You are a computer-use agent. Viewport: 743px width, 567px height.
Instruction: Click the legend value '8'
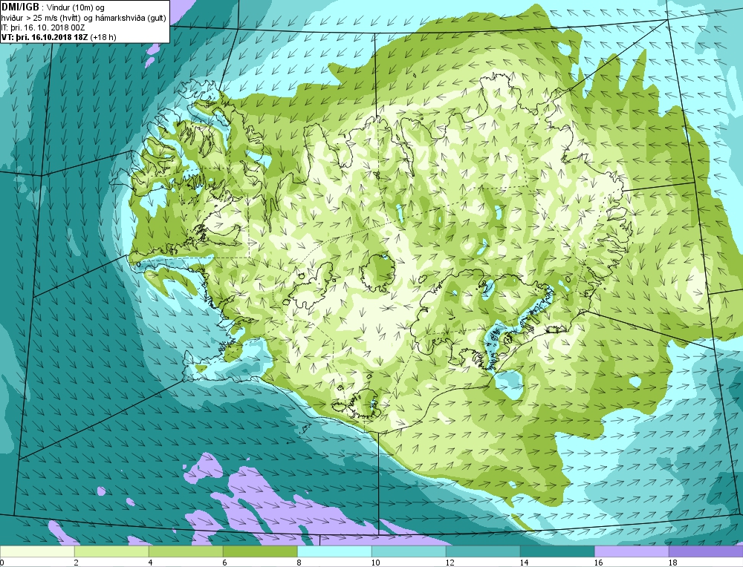(300, 563)
